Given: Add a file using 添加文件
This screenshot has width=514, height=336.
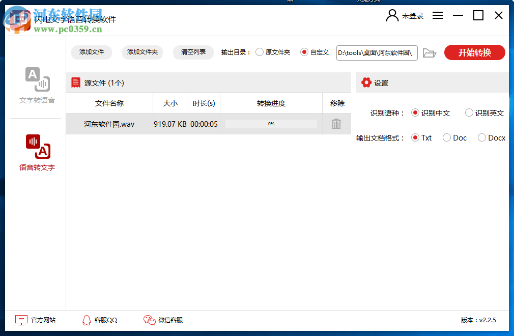Looking at the screenshot, I should click(x=91, y=52).
